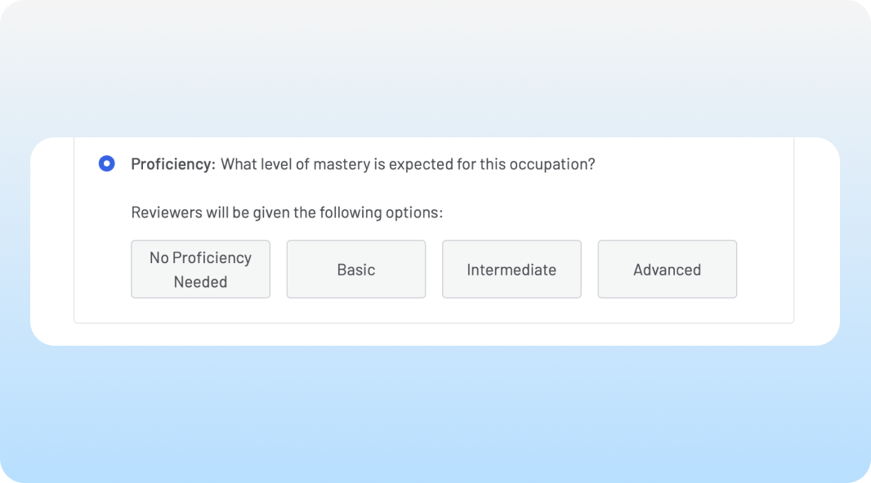The width and height of the screenshot is (871, 483).
Task: Click the bold "Proficiency:" label
Action: [173, 163]
